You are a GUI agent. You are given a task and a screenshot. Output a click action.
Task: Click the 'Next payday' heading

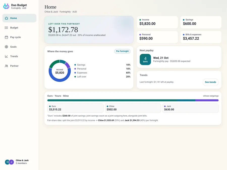coord(147,50)
